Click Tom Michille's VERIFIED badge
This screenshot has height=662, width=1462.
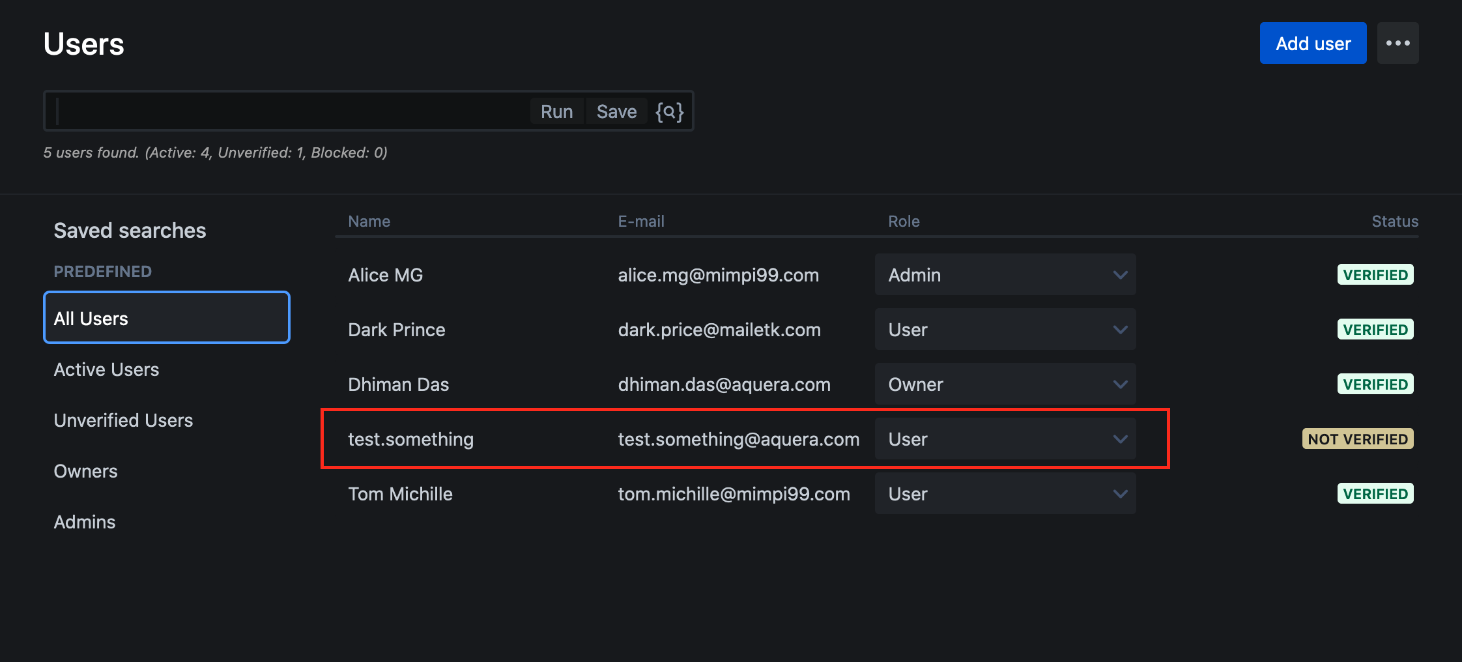point(1375,493)
